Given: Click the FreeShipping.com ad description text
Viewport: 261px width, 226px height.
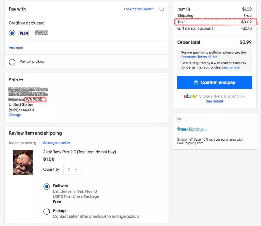Looking at the screenshot, I should click(210, 141).
